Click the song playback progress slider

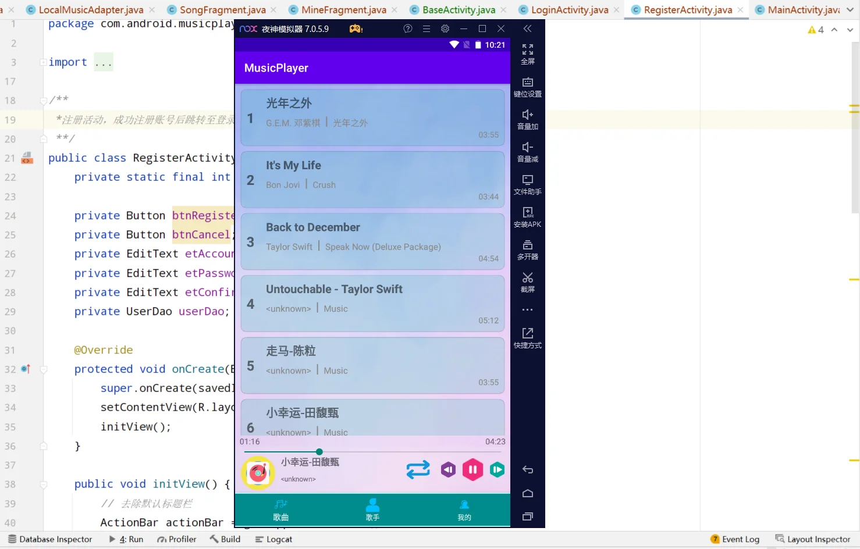(319, 451)
